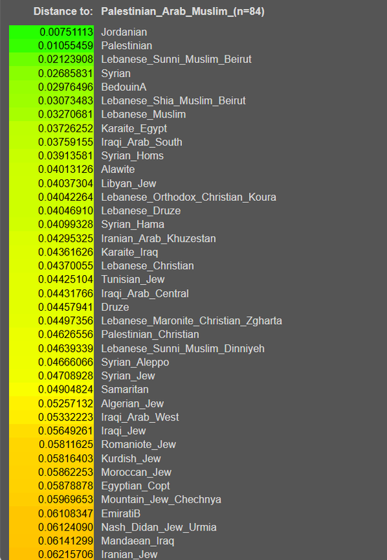Click the Syrian_Aleppo label
The height and width of the screenshot is (560, 387).
tap(135, 362)
